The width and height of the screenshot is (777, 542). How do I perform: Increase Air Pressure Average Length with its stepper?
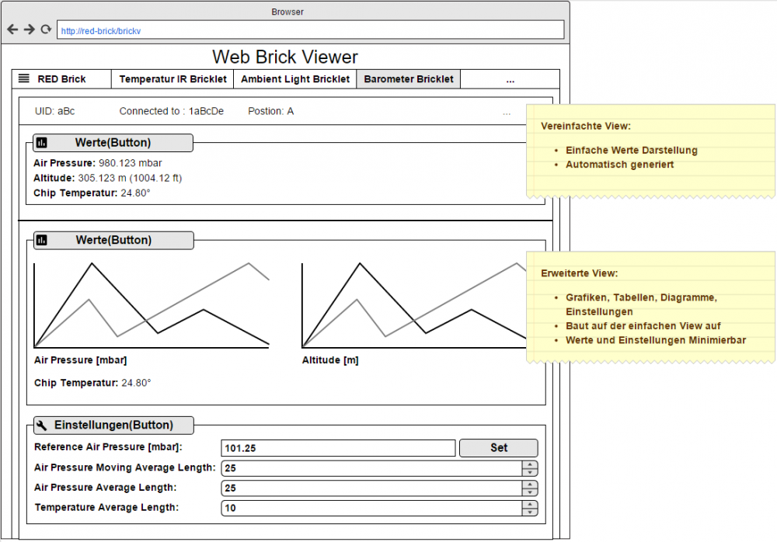click(529, 485)
